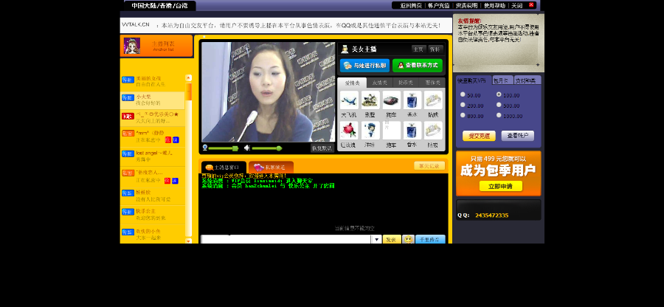664x307 pixels.
Task: Select the 1000.00 recharge amount
Action: (499, 115)
